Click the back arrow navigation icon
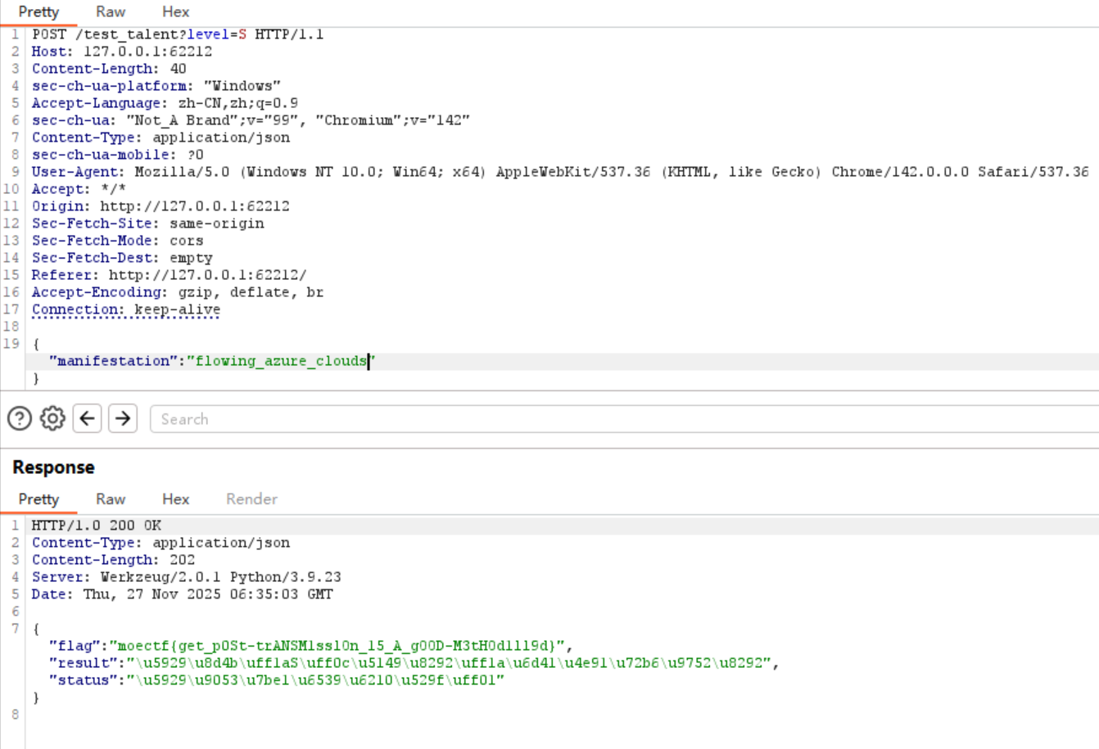The image size is (1099, 749). tap(87, 418)
